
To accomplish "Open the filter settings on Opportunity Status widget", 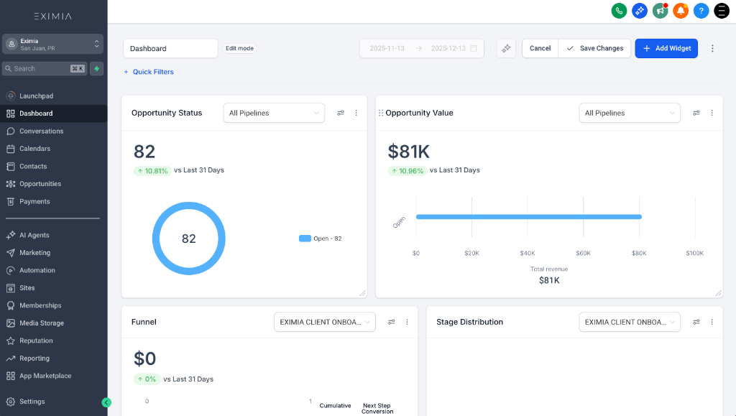I will [x=341, y=113].
